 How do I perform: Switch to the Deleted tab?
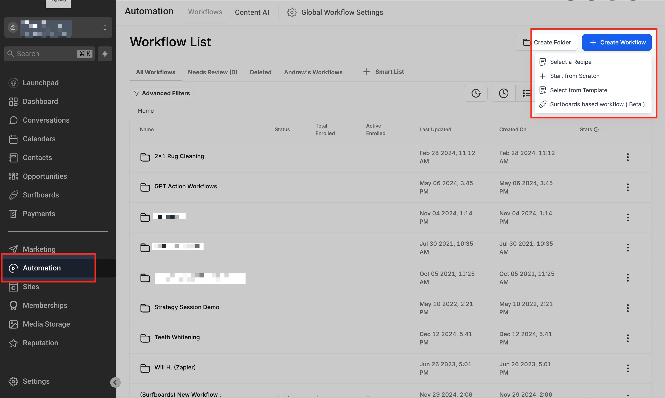[260, 72]
